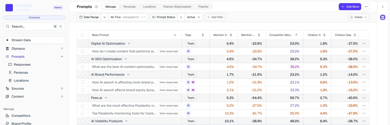Click the Prompts info icon

(x=96, y=7)
